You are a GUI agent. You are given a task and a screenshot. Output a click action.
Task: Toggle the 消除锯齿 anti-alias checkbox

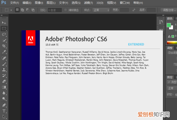65,10
